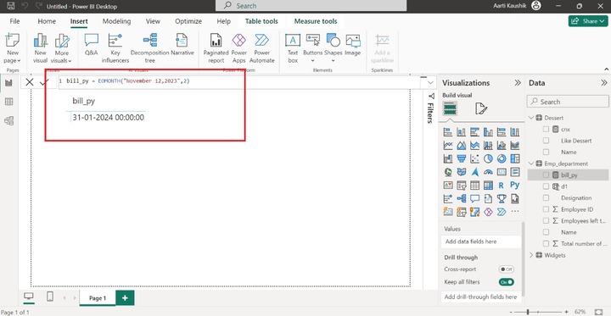Viewport: 611px width, 316px height.
Task: Open the Optimize ribbon tab
Action: pos(188,21)
